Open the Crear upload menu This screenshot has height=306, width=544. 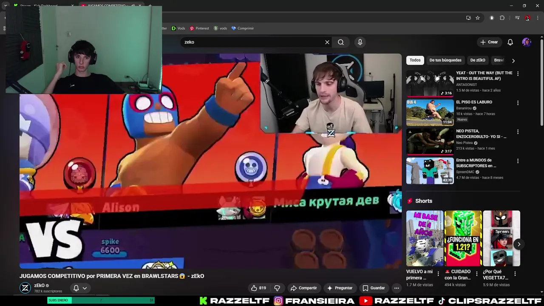point(489,42)
